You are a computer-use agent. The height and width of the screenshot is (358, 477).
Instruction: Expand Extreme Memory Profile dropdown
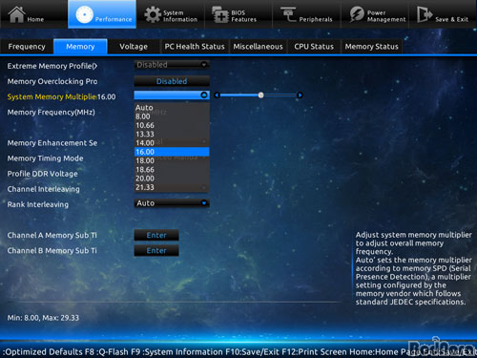click(172, 65)
